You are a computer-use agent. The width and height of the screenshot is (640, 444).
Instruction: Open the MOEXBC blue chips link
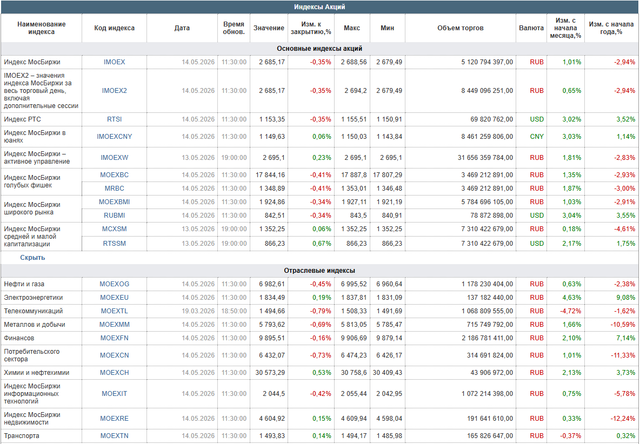pos(114,175)
